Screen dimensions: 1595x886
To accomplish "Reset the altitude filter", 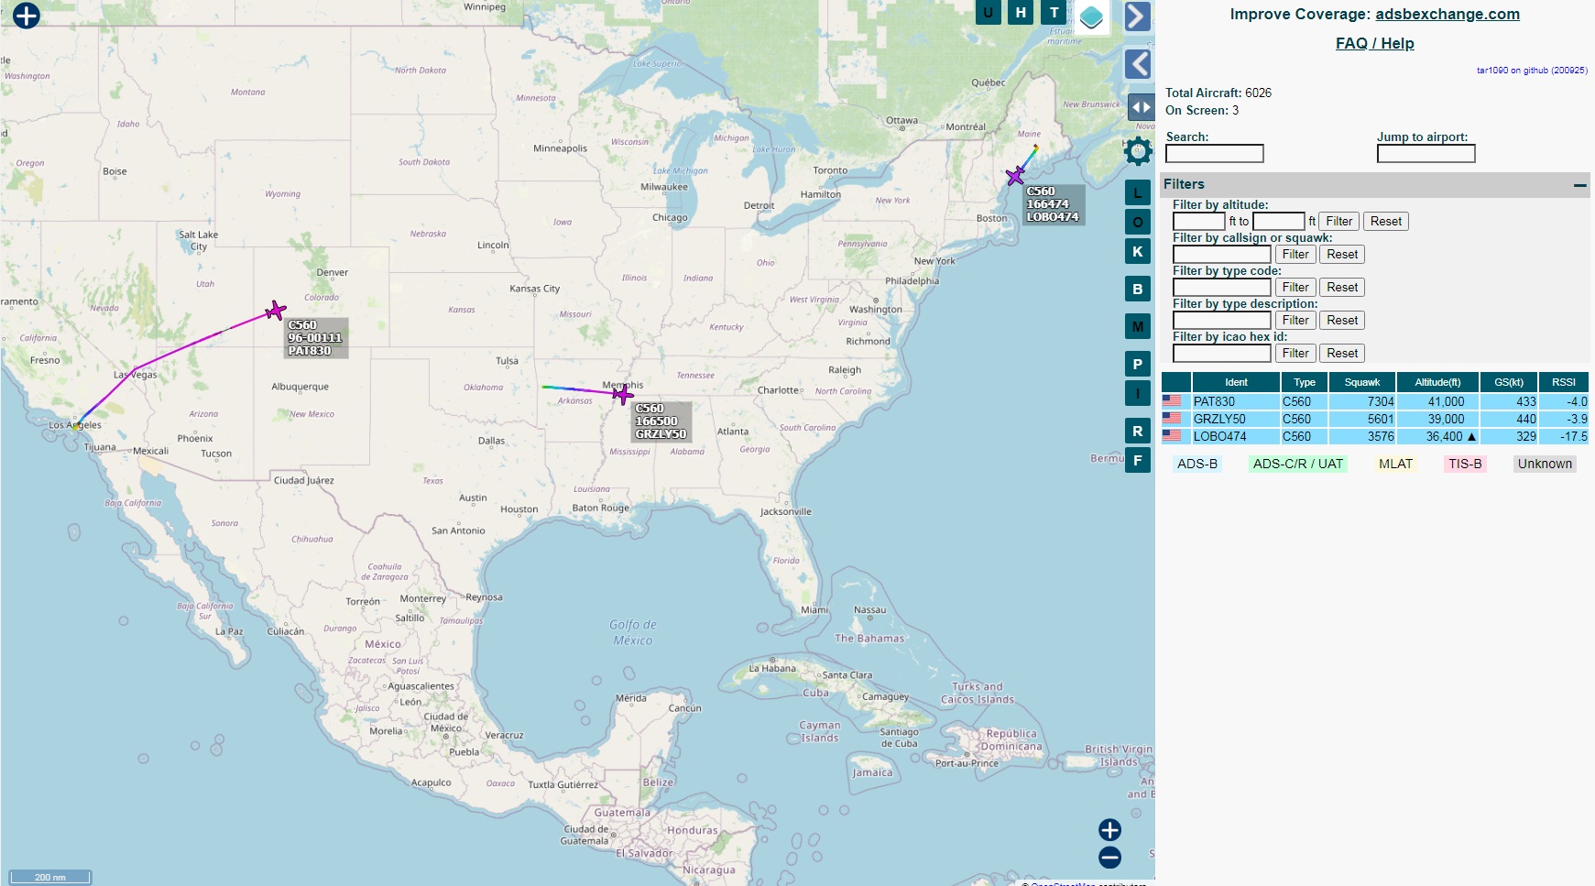I will pyautogui.click(x=1385, y=221).
